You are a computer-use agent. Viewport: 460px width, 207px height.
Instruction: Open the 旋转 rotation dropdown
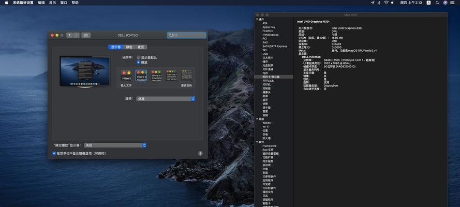coord(166,99)
